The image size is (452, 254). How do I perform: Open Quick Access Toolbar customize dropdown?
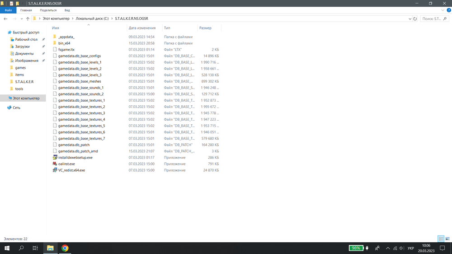[23, 4]
